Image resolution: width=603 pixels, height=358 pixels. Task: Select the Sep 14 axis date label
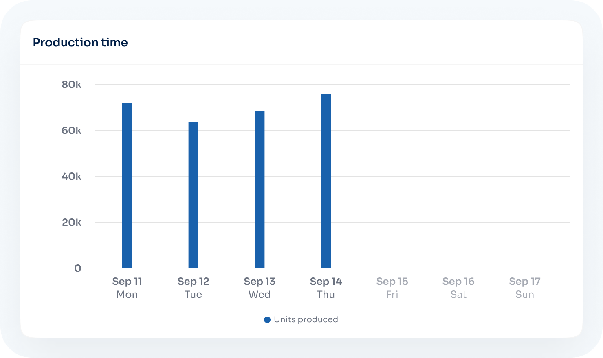pos(326,282)
